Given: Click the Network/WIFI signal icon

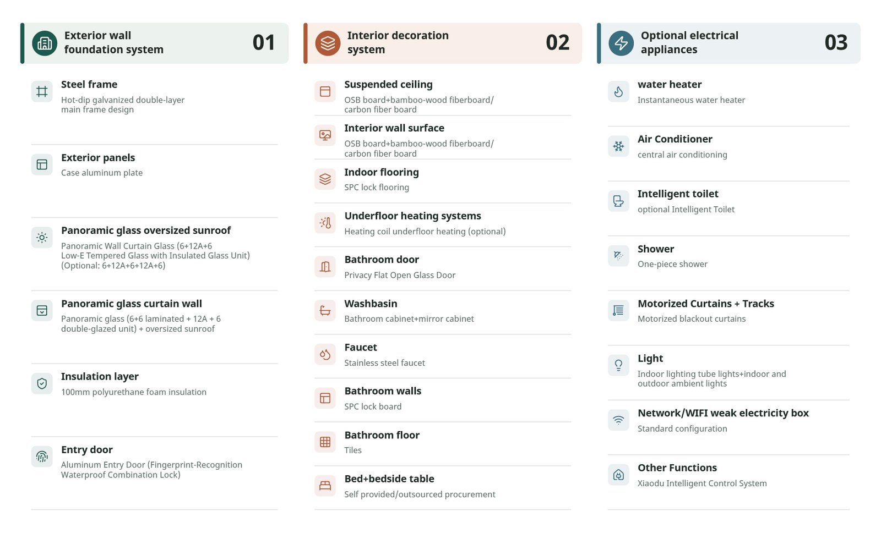Looking at the screenshot, I should (618, 420).
